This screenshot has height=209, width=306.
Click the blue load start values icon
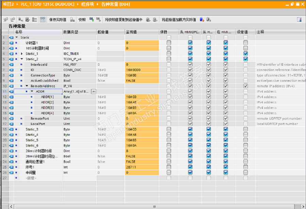tap(202, 19)
